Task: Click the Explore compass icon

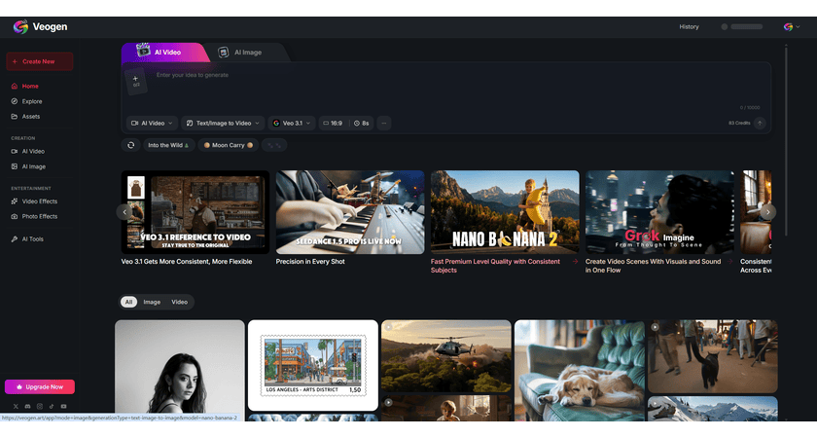Action: pyautogui.click(x=15, y=101)
